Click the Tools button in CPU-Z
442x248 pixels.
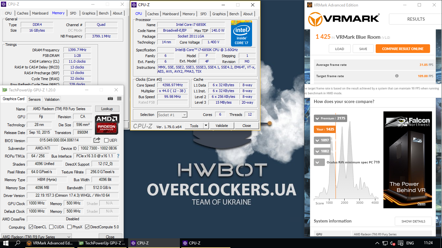click(x=194, y=126)
